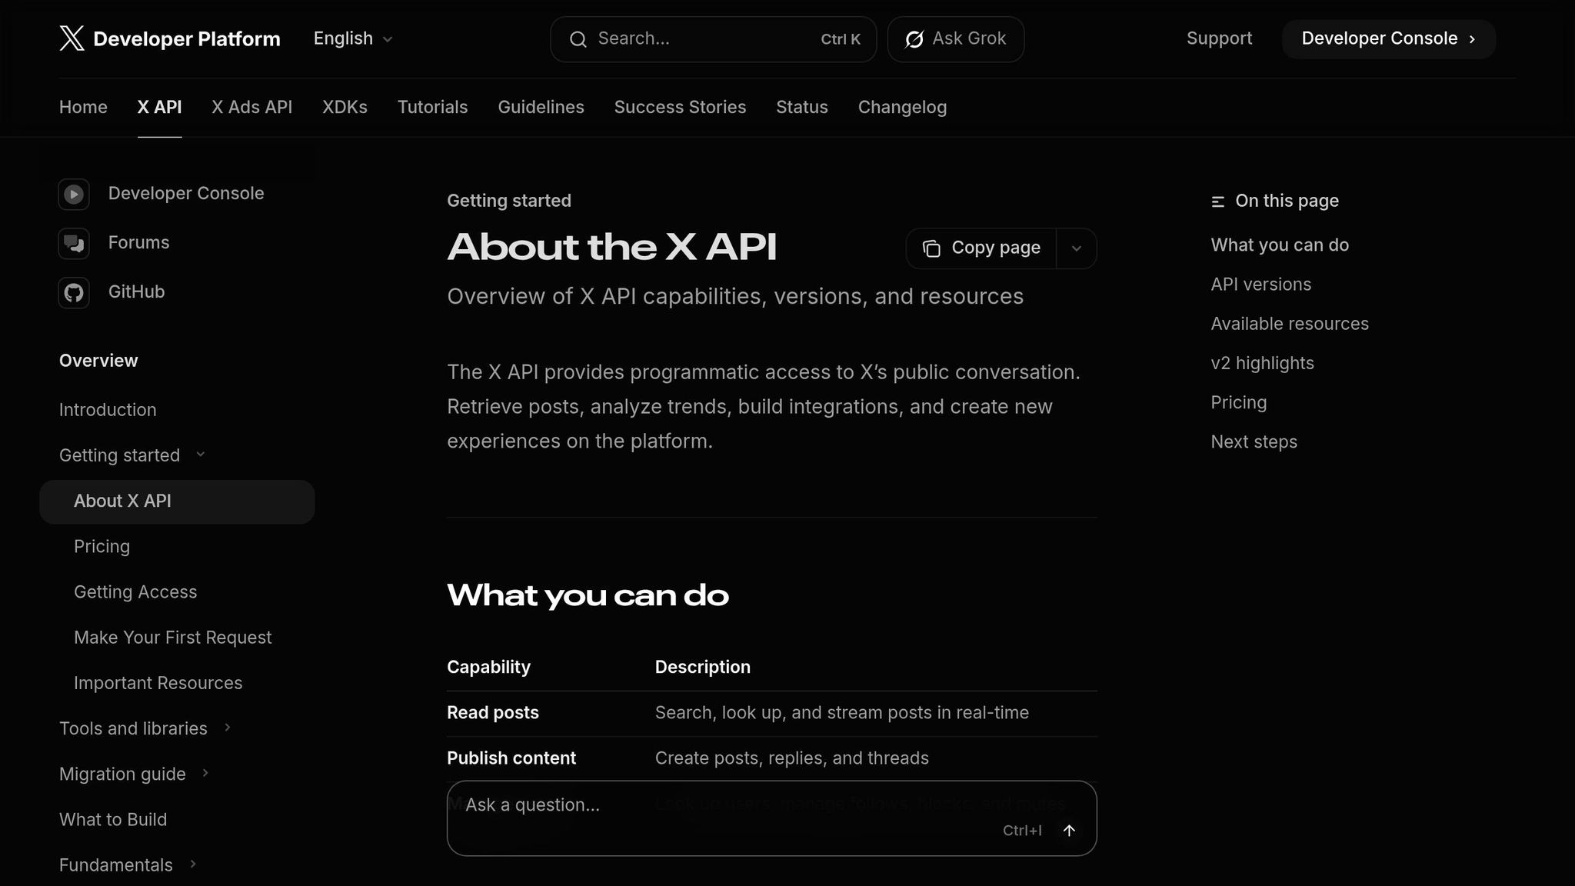Open the Copy page options chevron

(1077, 248)
